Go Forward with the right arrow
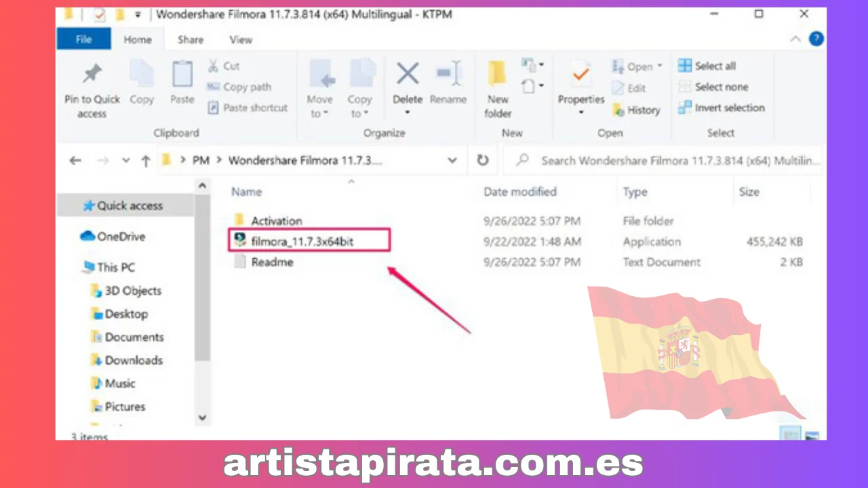 (x=102, y=161)
